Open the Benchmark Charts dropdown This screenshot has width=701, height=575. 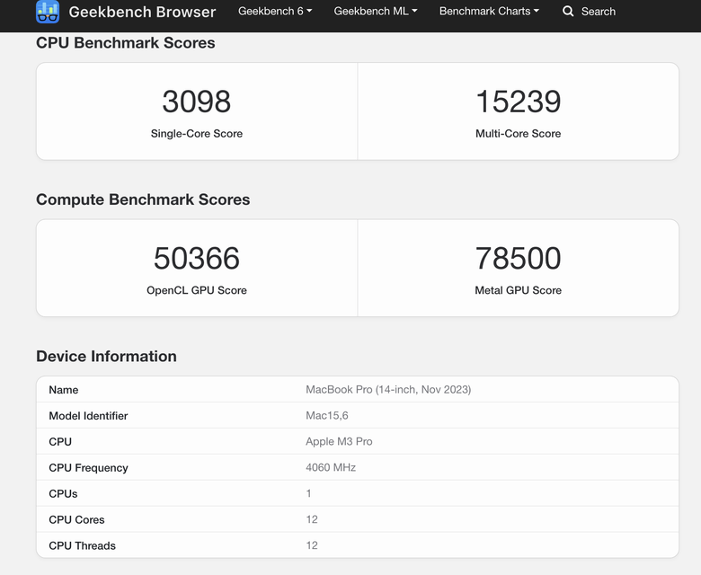click(489, 11)
